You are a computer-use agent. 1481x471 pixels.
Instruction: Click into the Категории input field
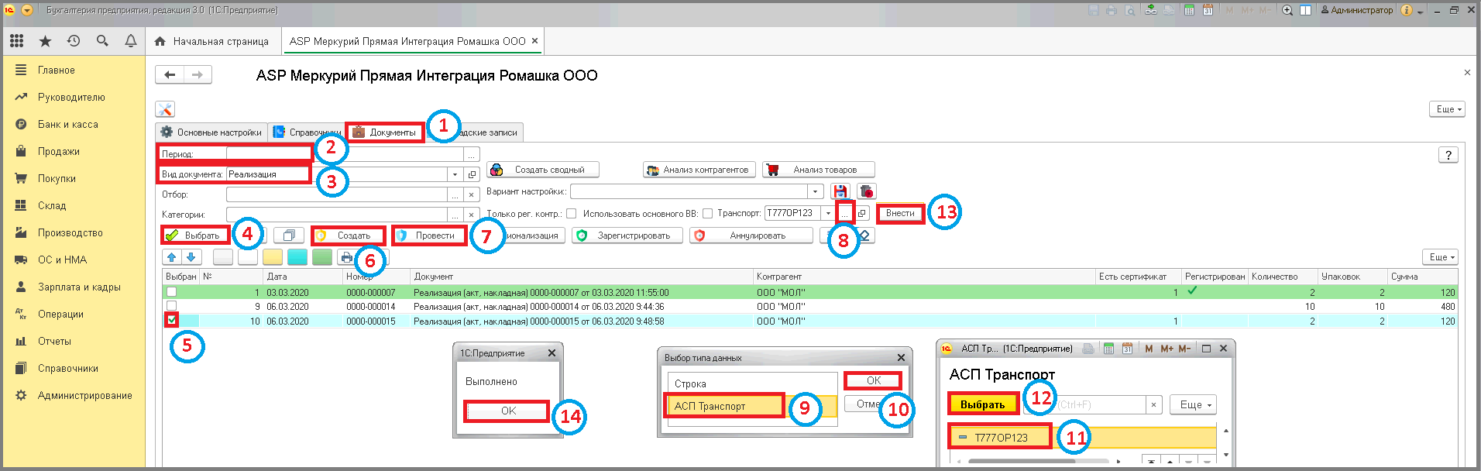[x=336, y=215]
